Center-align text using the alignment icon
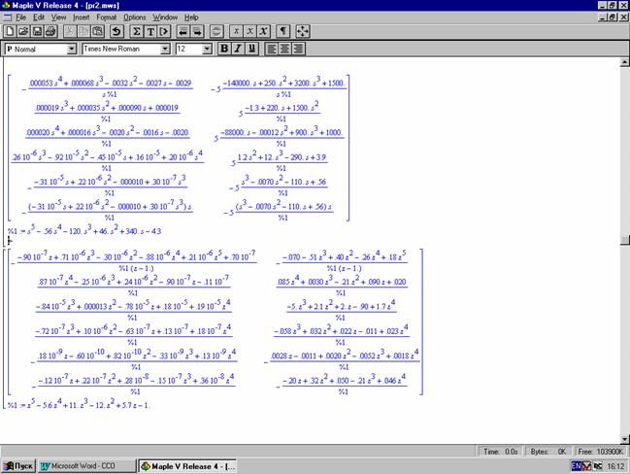The image size is (630, 474). click(x=285, y=49)
